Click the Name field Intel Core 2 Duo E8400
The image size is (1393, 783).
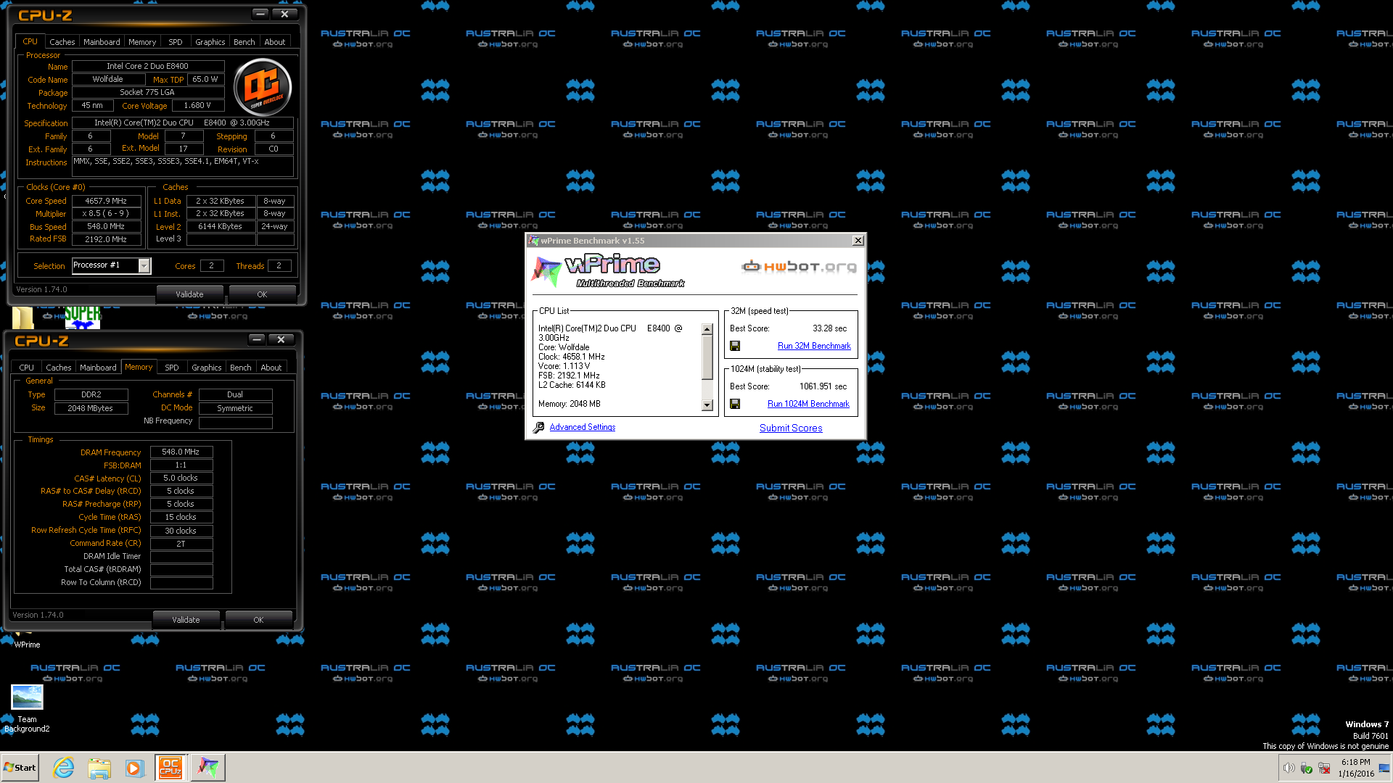(x=148, y=66)
